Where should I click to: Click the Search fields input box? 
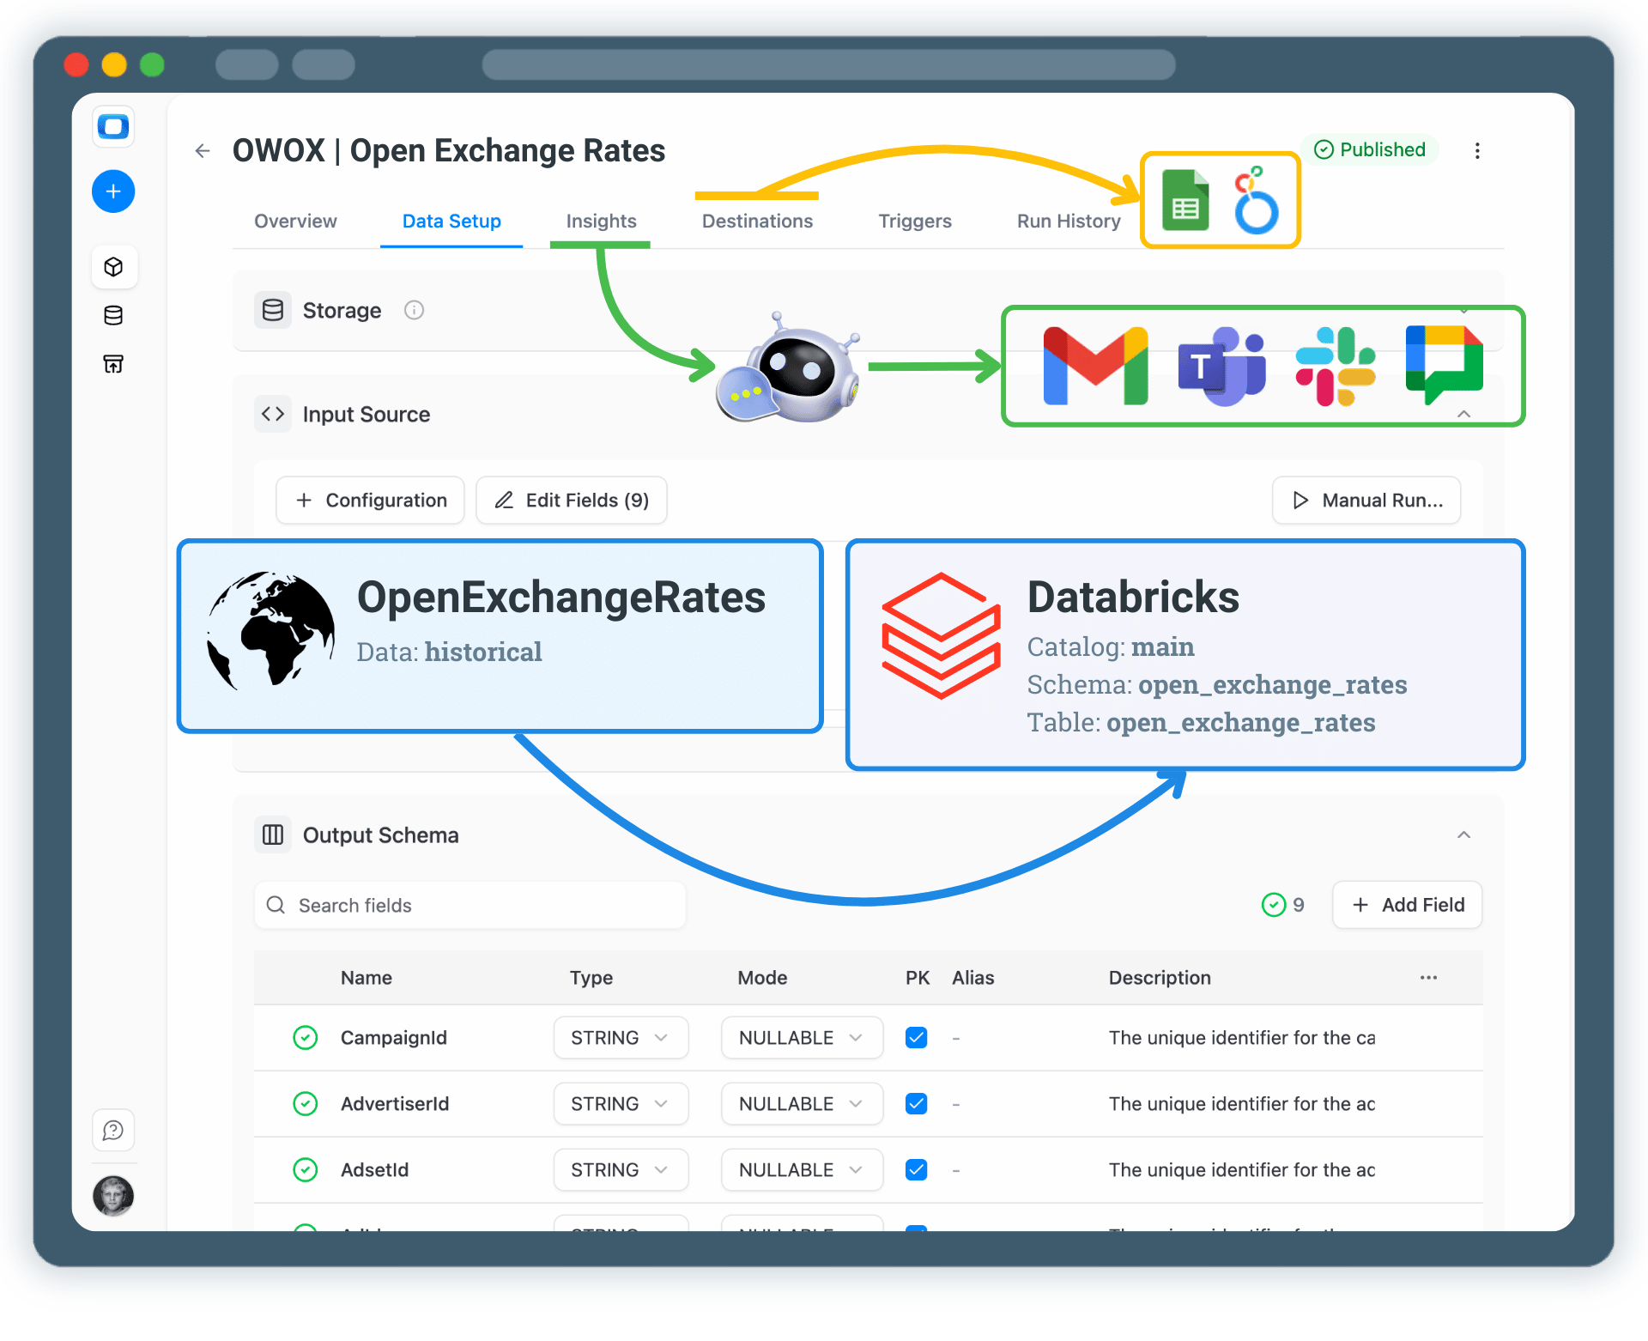470,905
